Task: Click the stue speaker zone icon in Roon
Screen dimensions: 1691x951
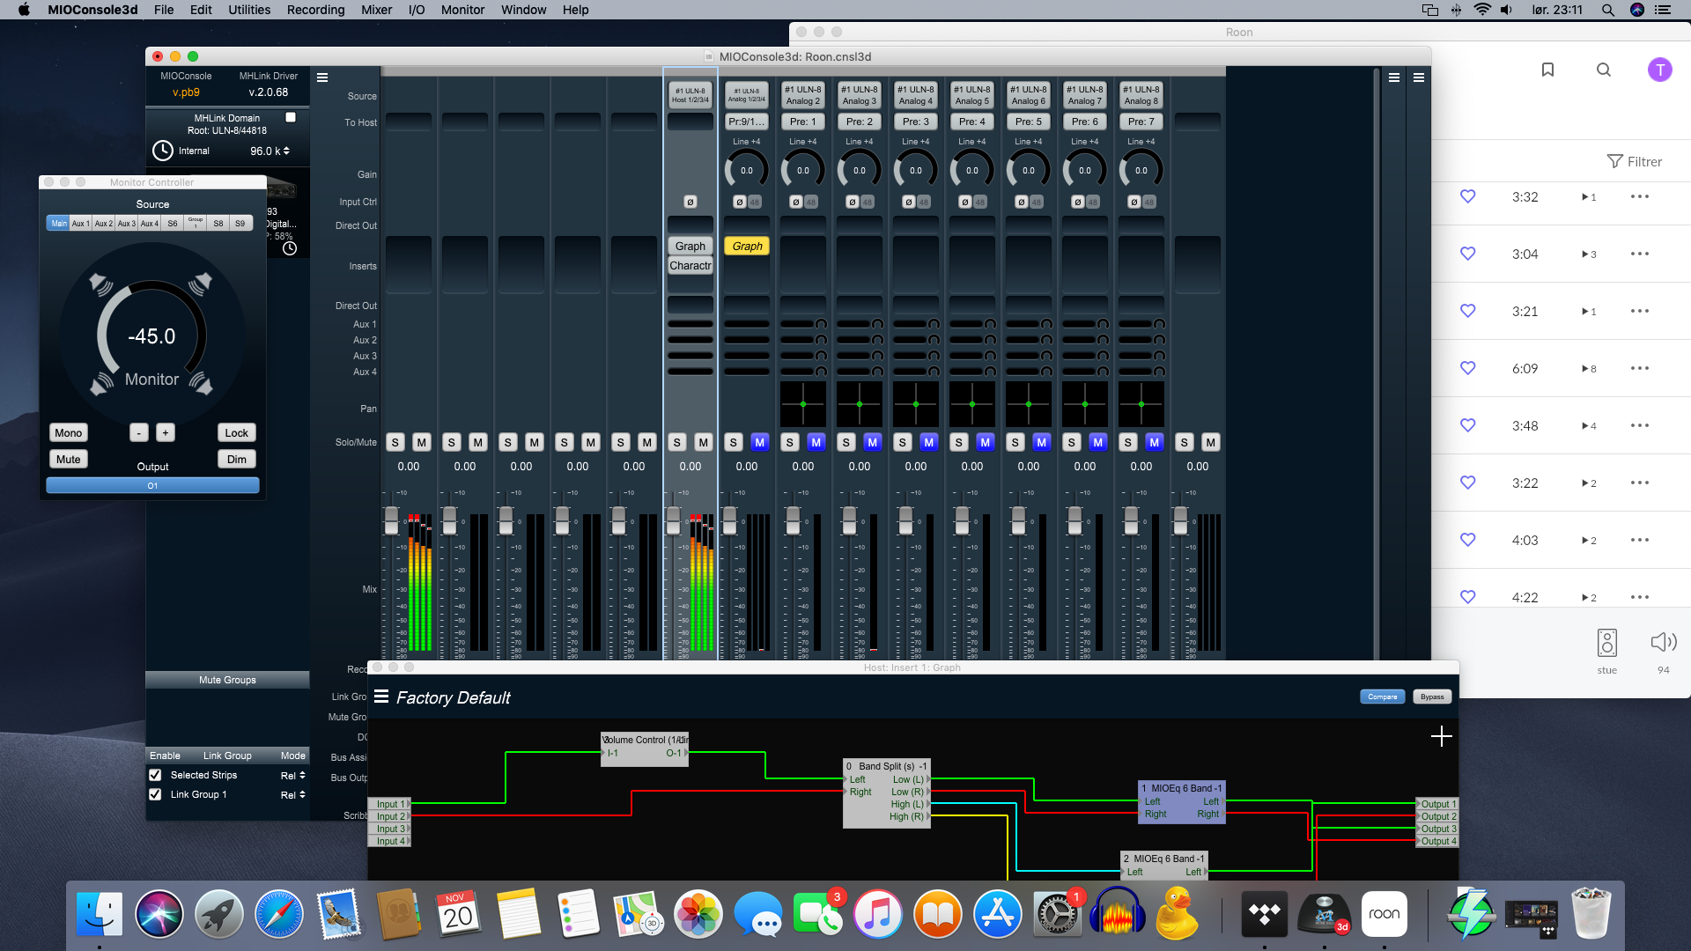Action: click(x=1607, y=643)
